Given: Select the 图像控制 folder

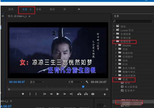Looking at the screenshot, I should [x=128, y=53].
